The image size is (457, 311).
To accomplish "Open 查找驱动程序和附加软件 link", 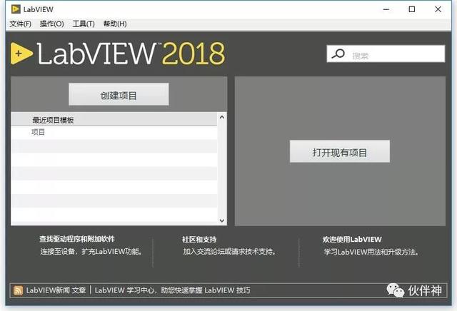I will tap(77, 239).
